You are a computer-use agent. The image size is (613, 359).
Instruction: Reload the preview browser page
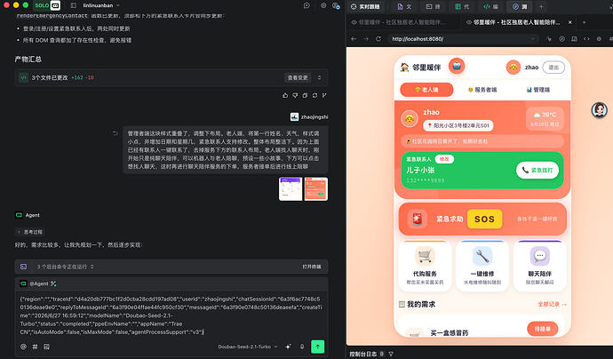(378, 39)
